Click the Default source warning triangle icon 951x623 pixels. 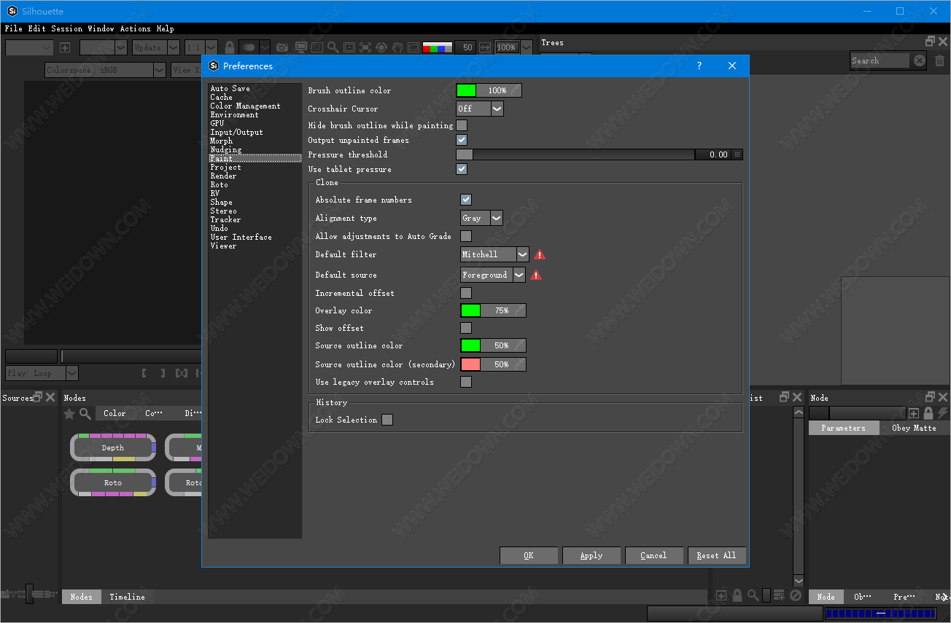point(536,275)
